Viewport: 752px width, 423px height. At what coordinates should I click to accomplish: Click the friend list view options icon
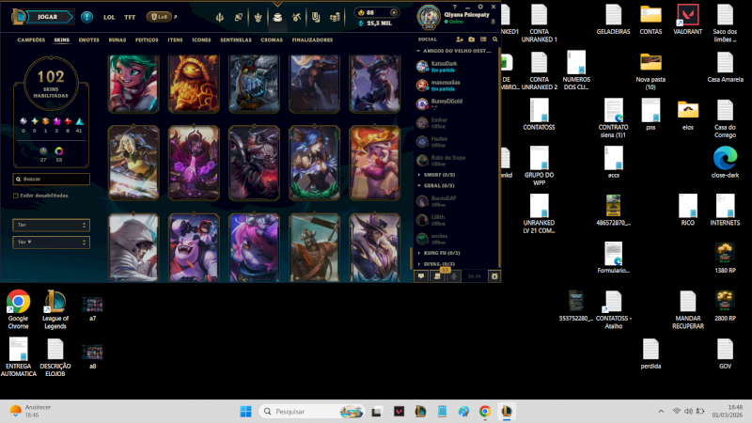483,39
